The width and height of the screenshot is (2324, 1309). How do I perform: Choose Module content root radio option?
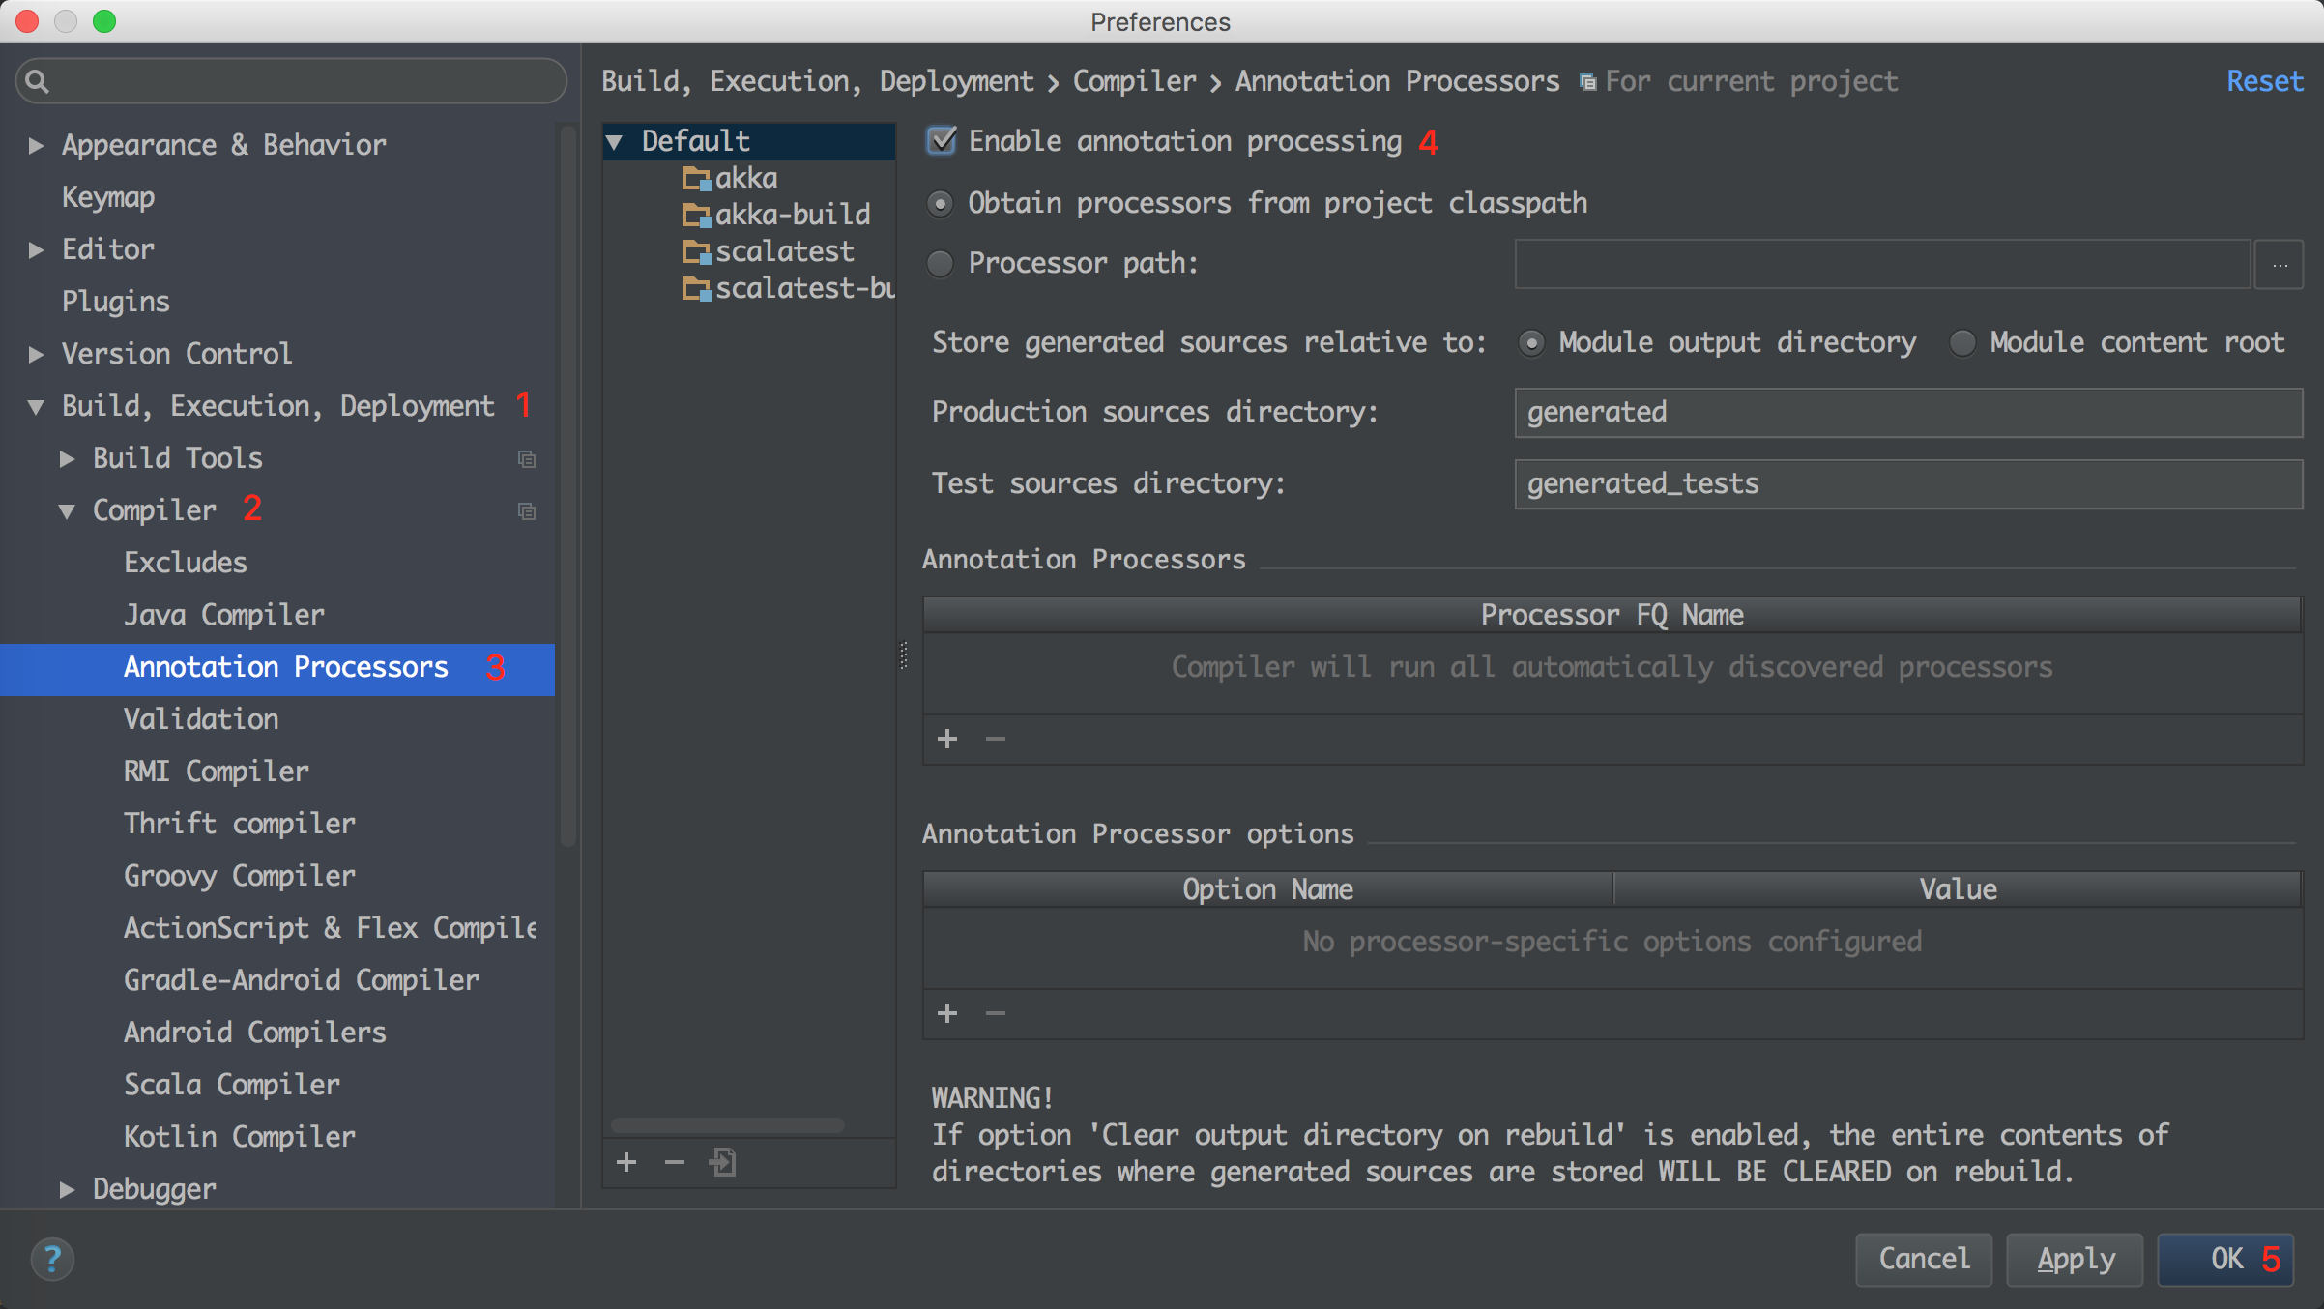[x=1962, y=342]
